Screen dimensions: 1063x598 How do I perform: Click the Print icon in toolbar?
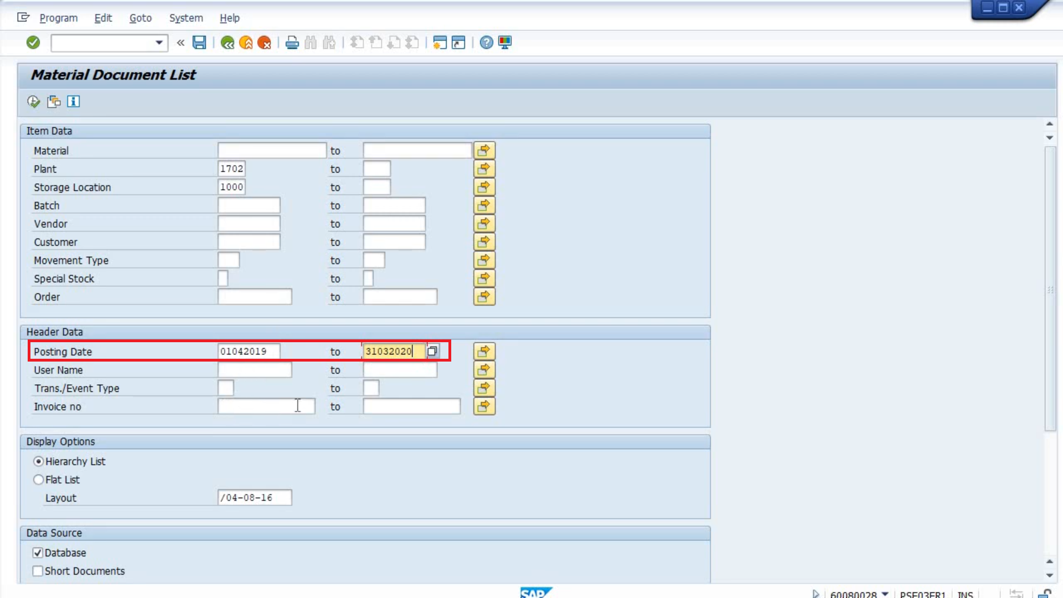[291, 42]
